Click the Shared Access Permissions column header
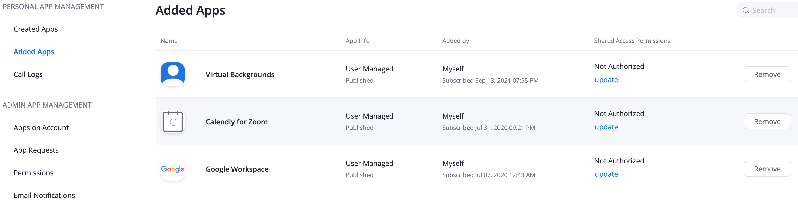Viewport: 798px width, 212px height. (x=632, y=41)
